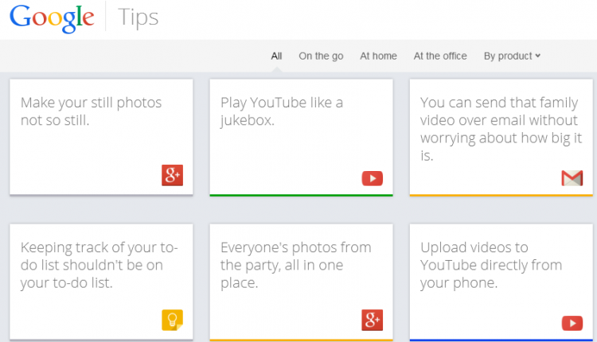Screen dimensions: 597x342
Task: Click the YouTube icon on jukebox card
Action: click(x=373, y=178)
